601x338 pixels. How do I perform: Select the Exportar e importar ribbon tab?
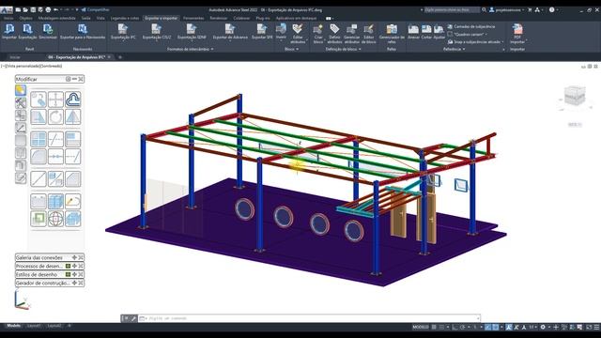(x=161, y=18)
